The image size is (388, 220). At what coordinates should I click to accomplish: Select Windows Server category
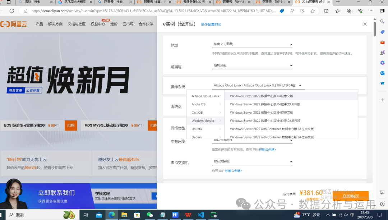(206, 121)
